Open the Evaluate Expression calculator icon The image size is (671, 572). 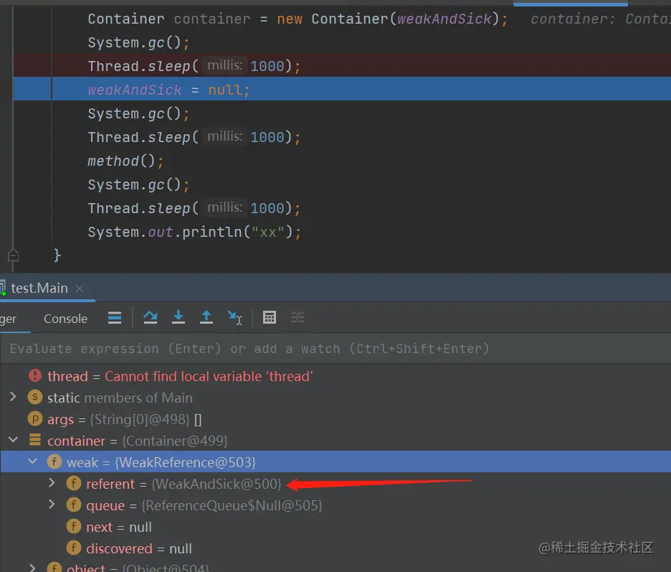[269, 317]
